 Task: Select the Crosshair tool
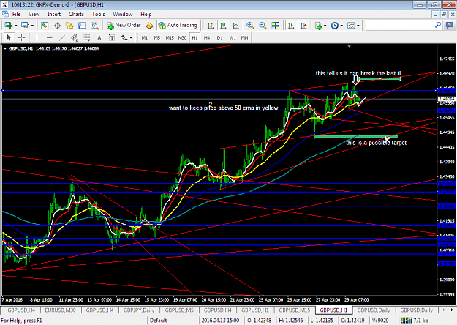pos(21,37)
